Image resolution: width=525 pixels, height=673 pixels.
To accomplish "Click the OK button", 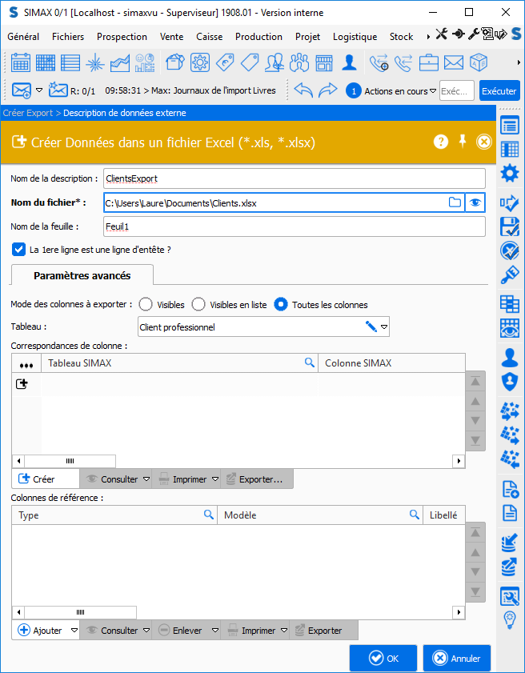I will (383, 659).
